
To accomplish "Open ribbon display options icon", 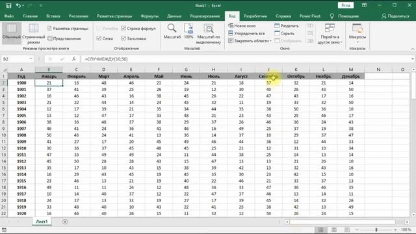I will tap(364, 5).
